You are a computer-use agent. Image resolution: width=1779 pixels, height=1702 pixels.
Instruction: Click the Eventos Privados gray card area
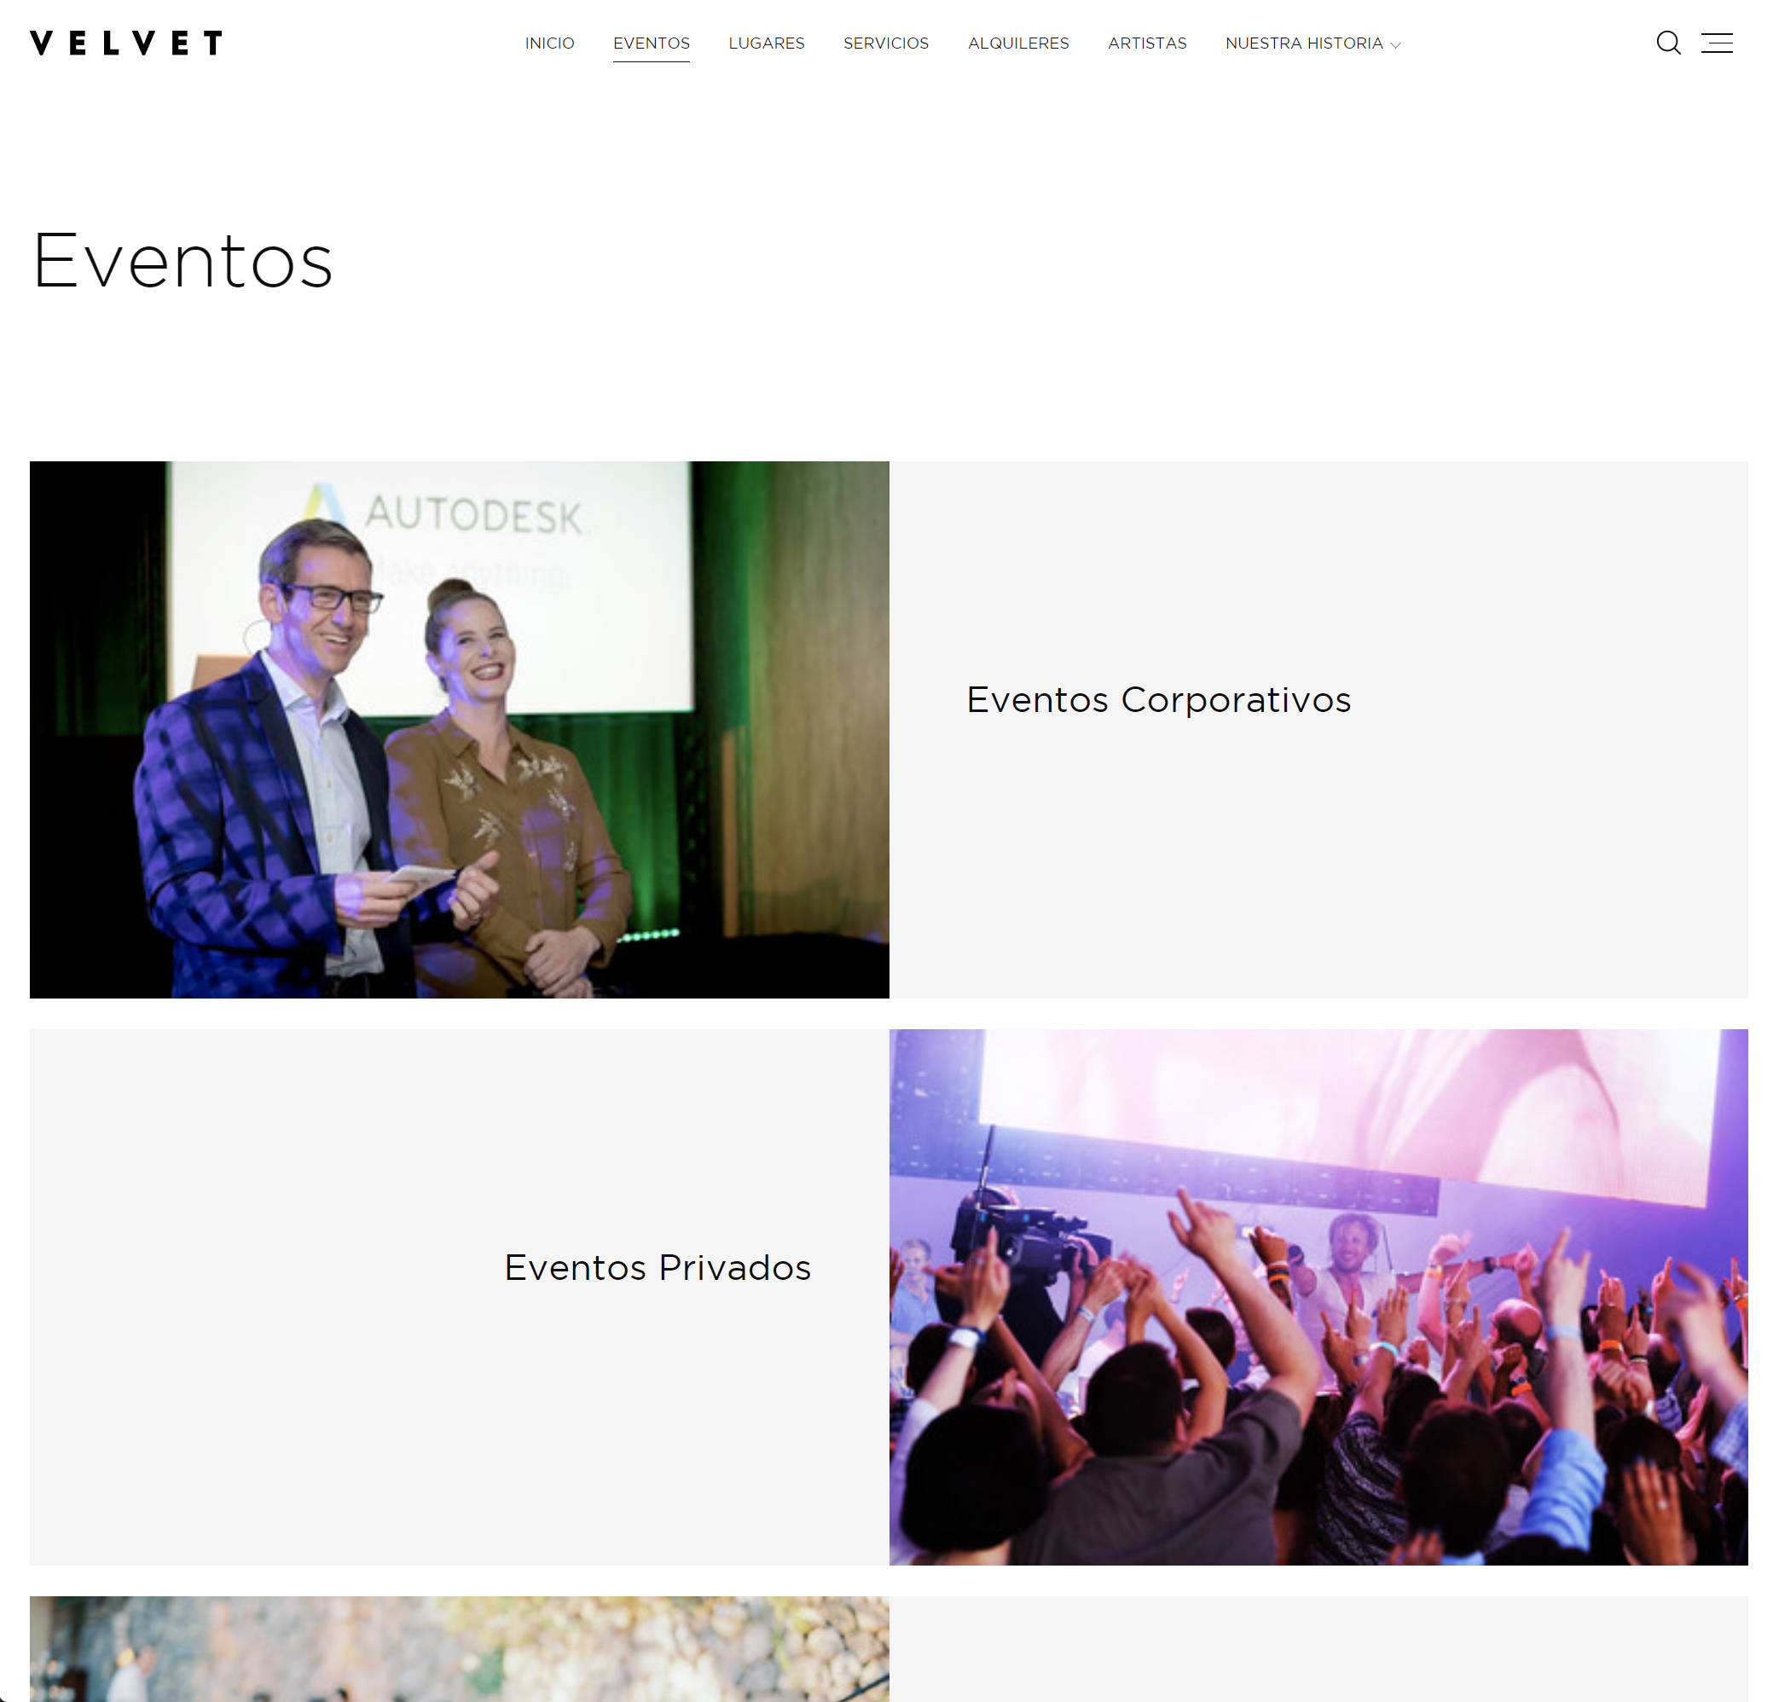pos(459,1296)
